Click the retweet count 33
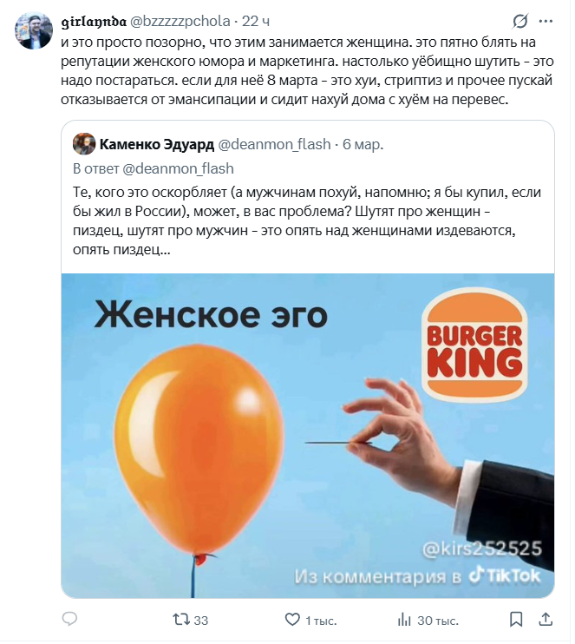The height and width of the screenshot is (644, 575). point(200,621)
